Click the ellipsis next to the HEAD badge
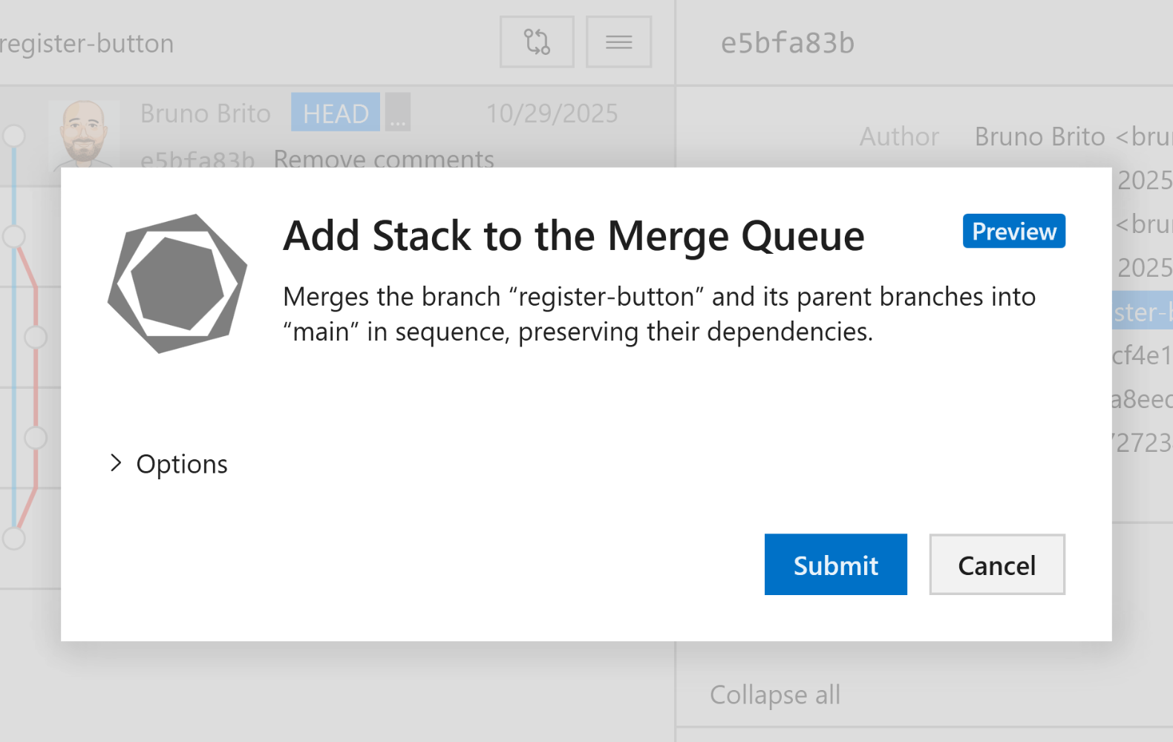This screenshot has height=742, width=1173. click(x=398, y=113)
